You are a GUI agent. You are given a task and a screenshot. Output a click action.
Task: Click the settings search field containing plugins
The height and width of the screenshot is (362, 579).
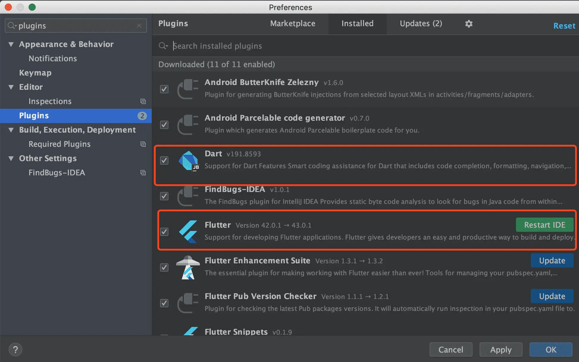[x=76, y=26]
